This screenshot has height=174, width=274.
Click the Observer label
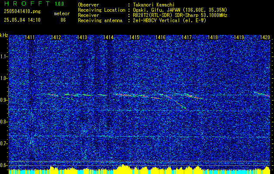pos(88,5)
